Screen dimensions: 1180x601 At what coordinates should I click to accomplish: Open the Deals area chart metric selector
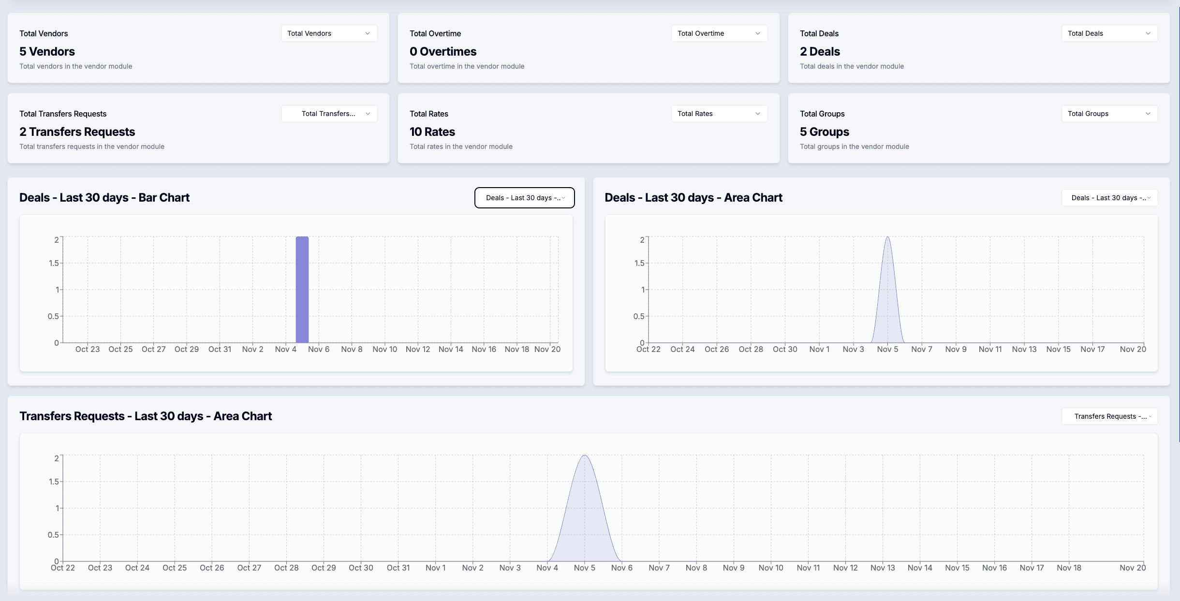click(1108, 197)
